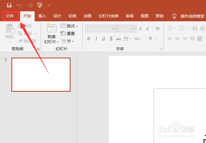Click the increase font size icon

(140, 28)
